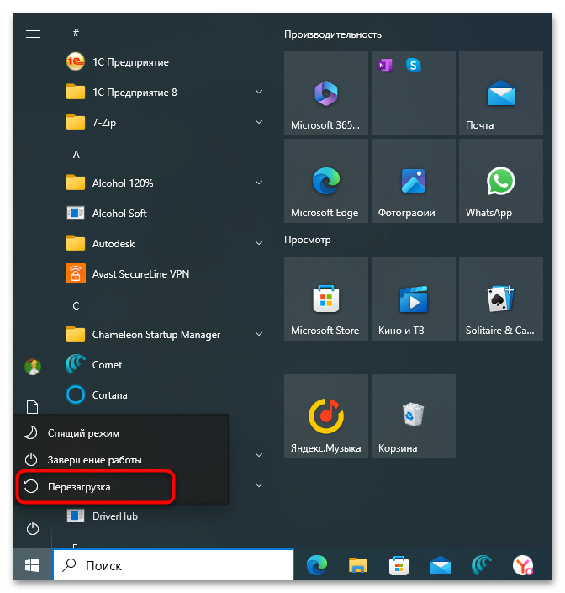
Task: Select Спящий режим in power menu
Action: click(121, 433)
